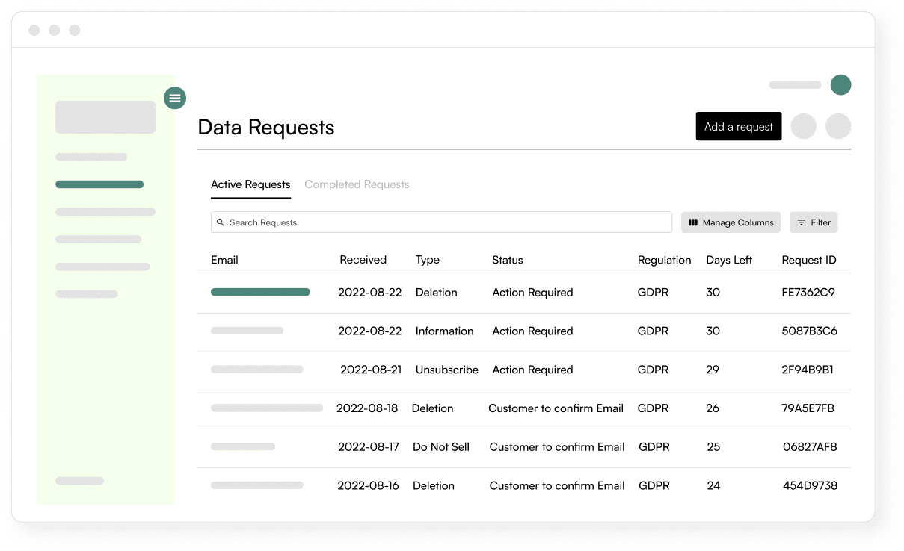Click the filter lines icon
Viewport: 904px width, 551px height.
[801, 222]
